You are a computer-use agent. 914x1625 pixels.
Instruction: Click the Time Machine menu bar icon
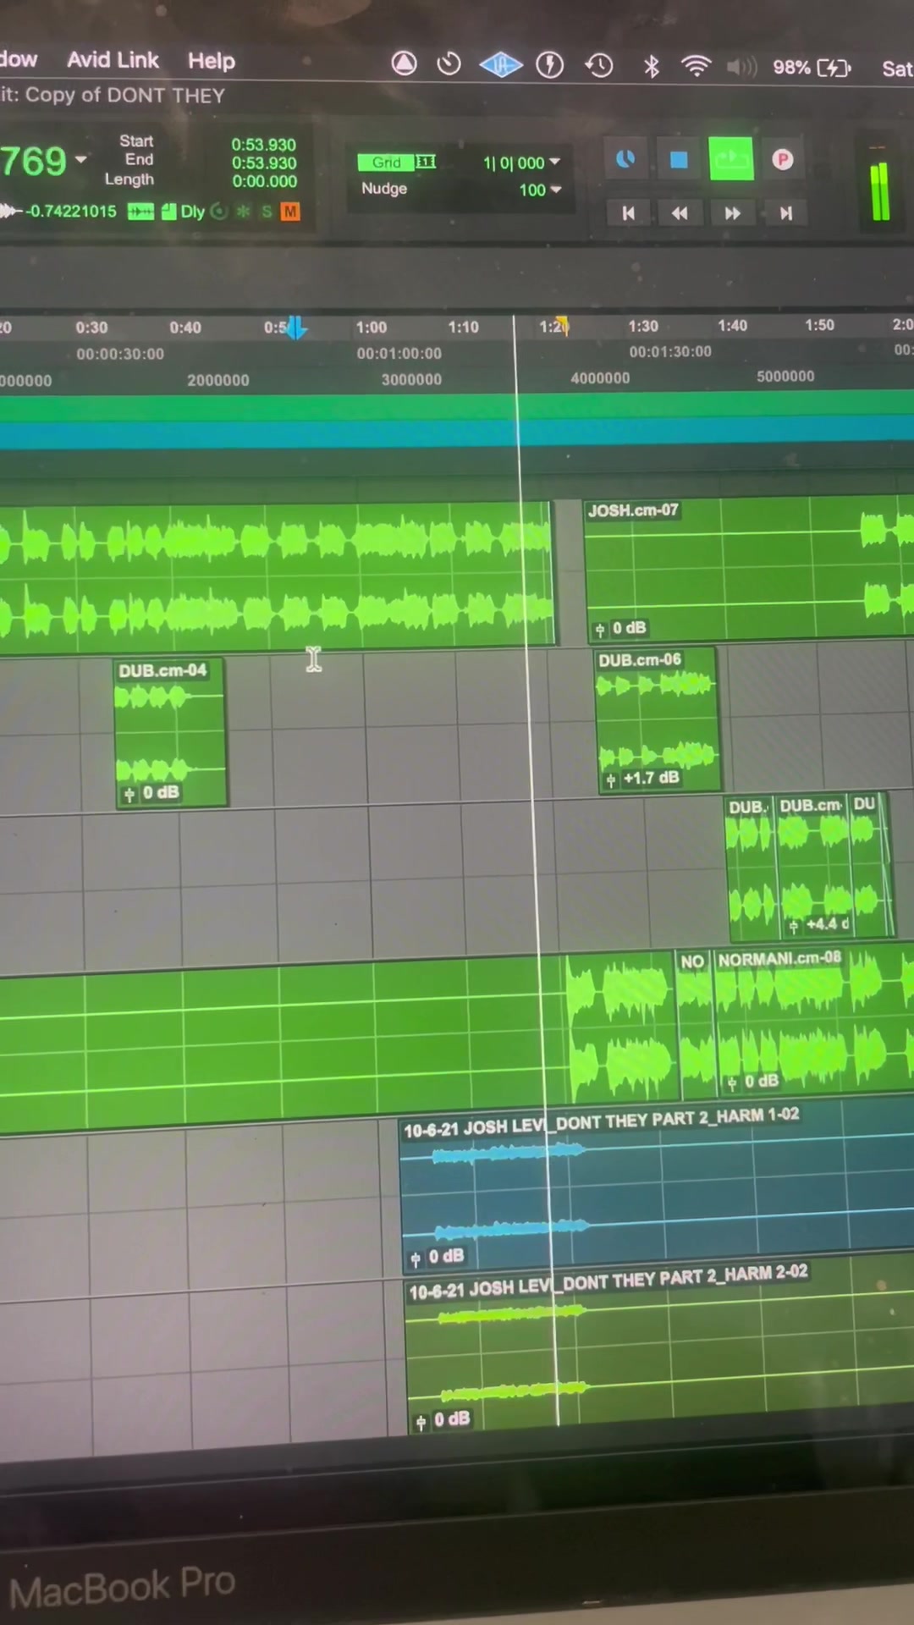(x=599, y=65)
